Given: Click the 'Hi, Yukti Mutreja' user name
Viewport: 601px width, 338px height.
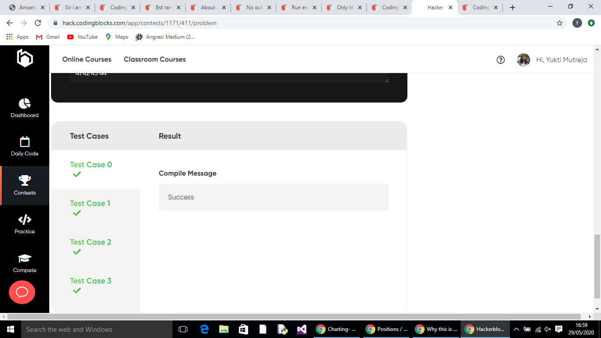Looking at the screenshot, I should (562, 60).
